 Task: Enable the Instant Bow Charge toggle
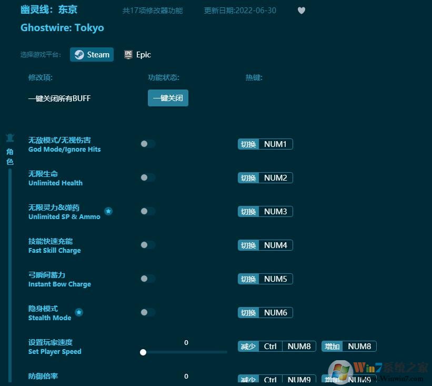pos(147,279)
